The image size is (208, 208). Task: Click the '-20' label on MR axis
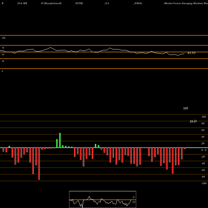pyautogui.click(x=203, y=157)
